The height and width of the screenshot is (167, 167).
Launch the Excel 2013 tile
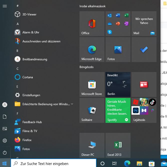pos(118,145)
